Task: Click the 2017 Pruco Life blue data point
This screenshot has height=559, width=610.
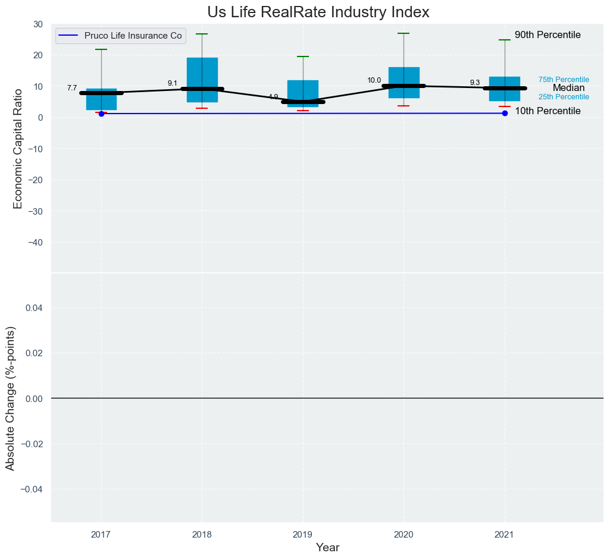Action: coord(101,114)
